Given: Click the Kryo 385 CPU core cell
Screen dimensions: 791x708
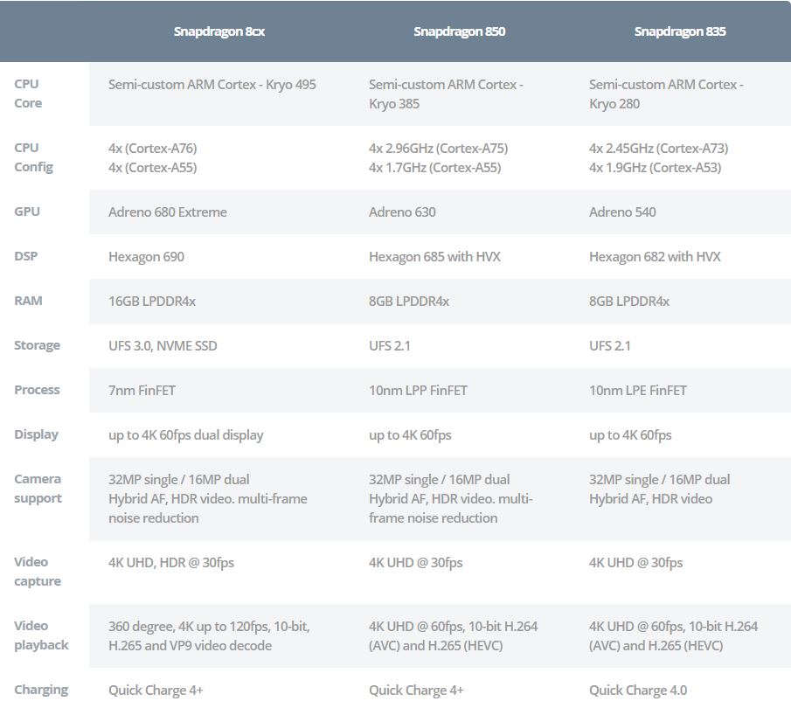Looking at the screenshot, I should tap(446, 94).
